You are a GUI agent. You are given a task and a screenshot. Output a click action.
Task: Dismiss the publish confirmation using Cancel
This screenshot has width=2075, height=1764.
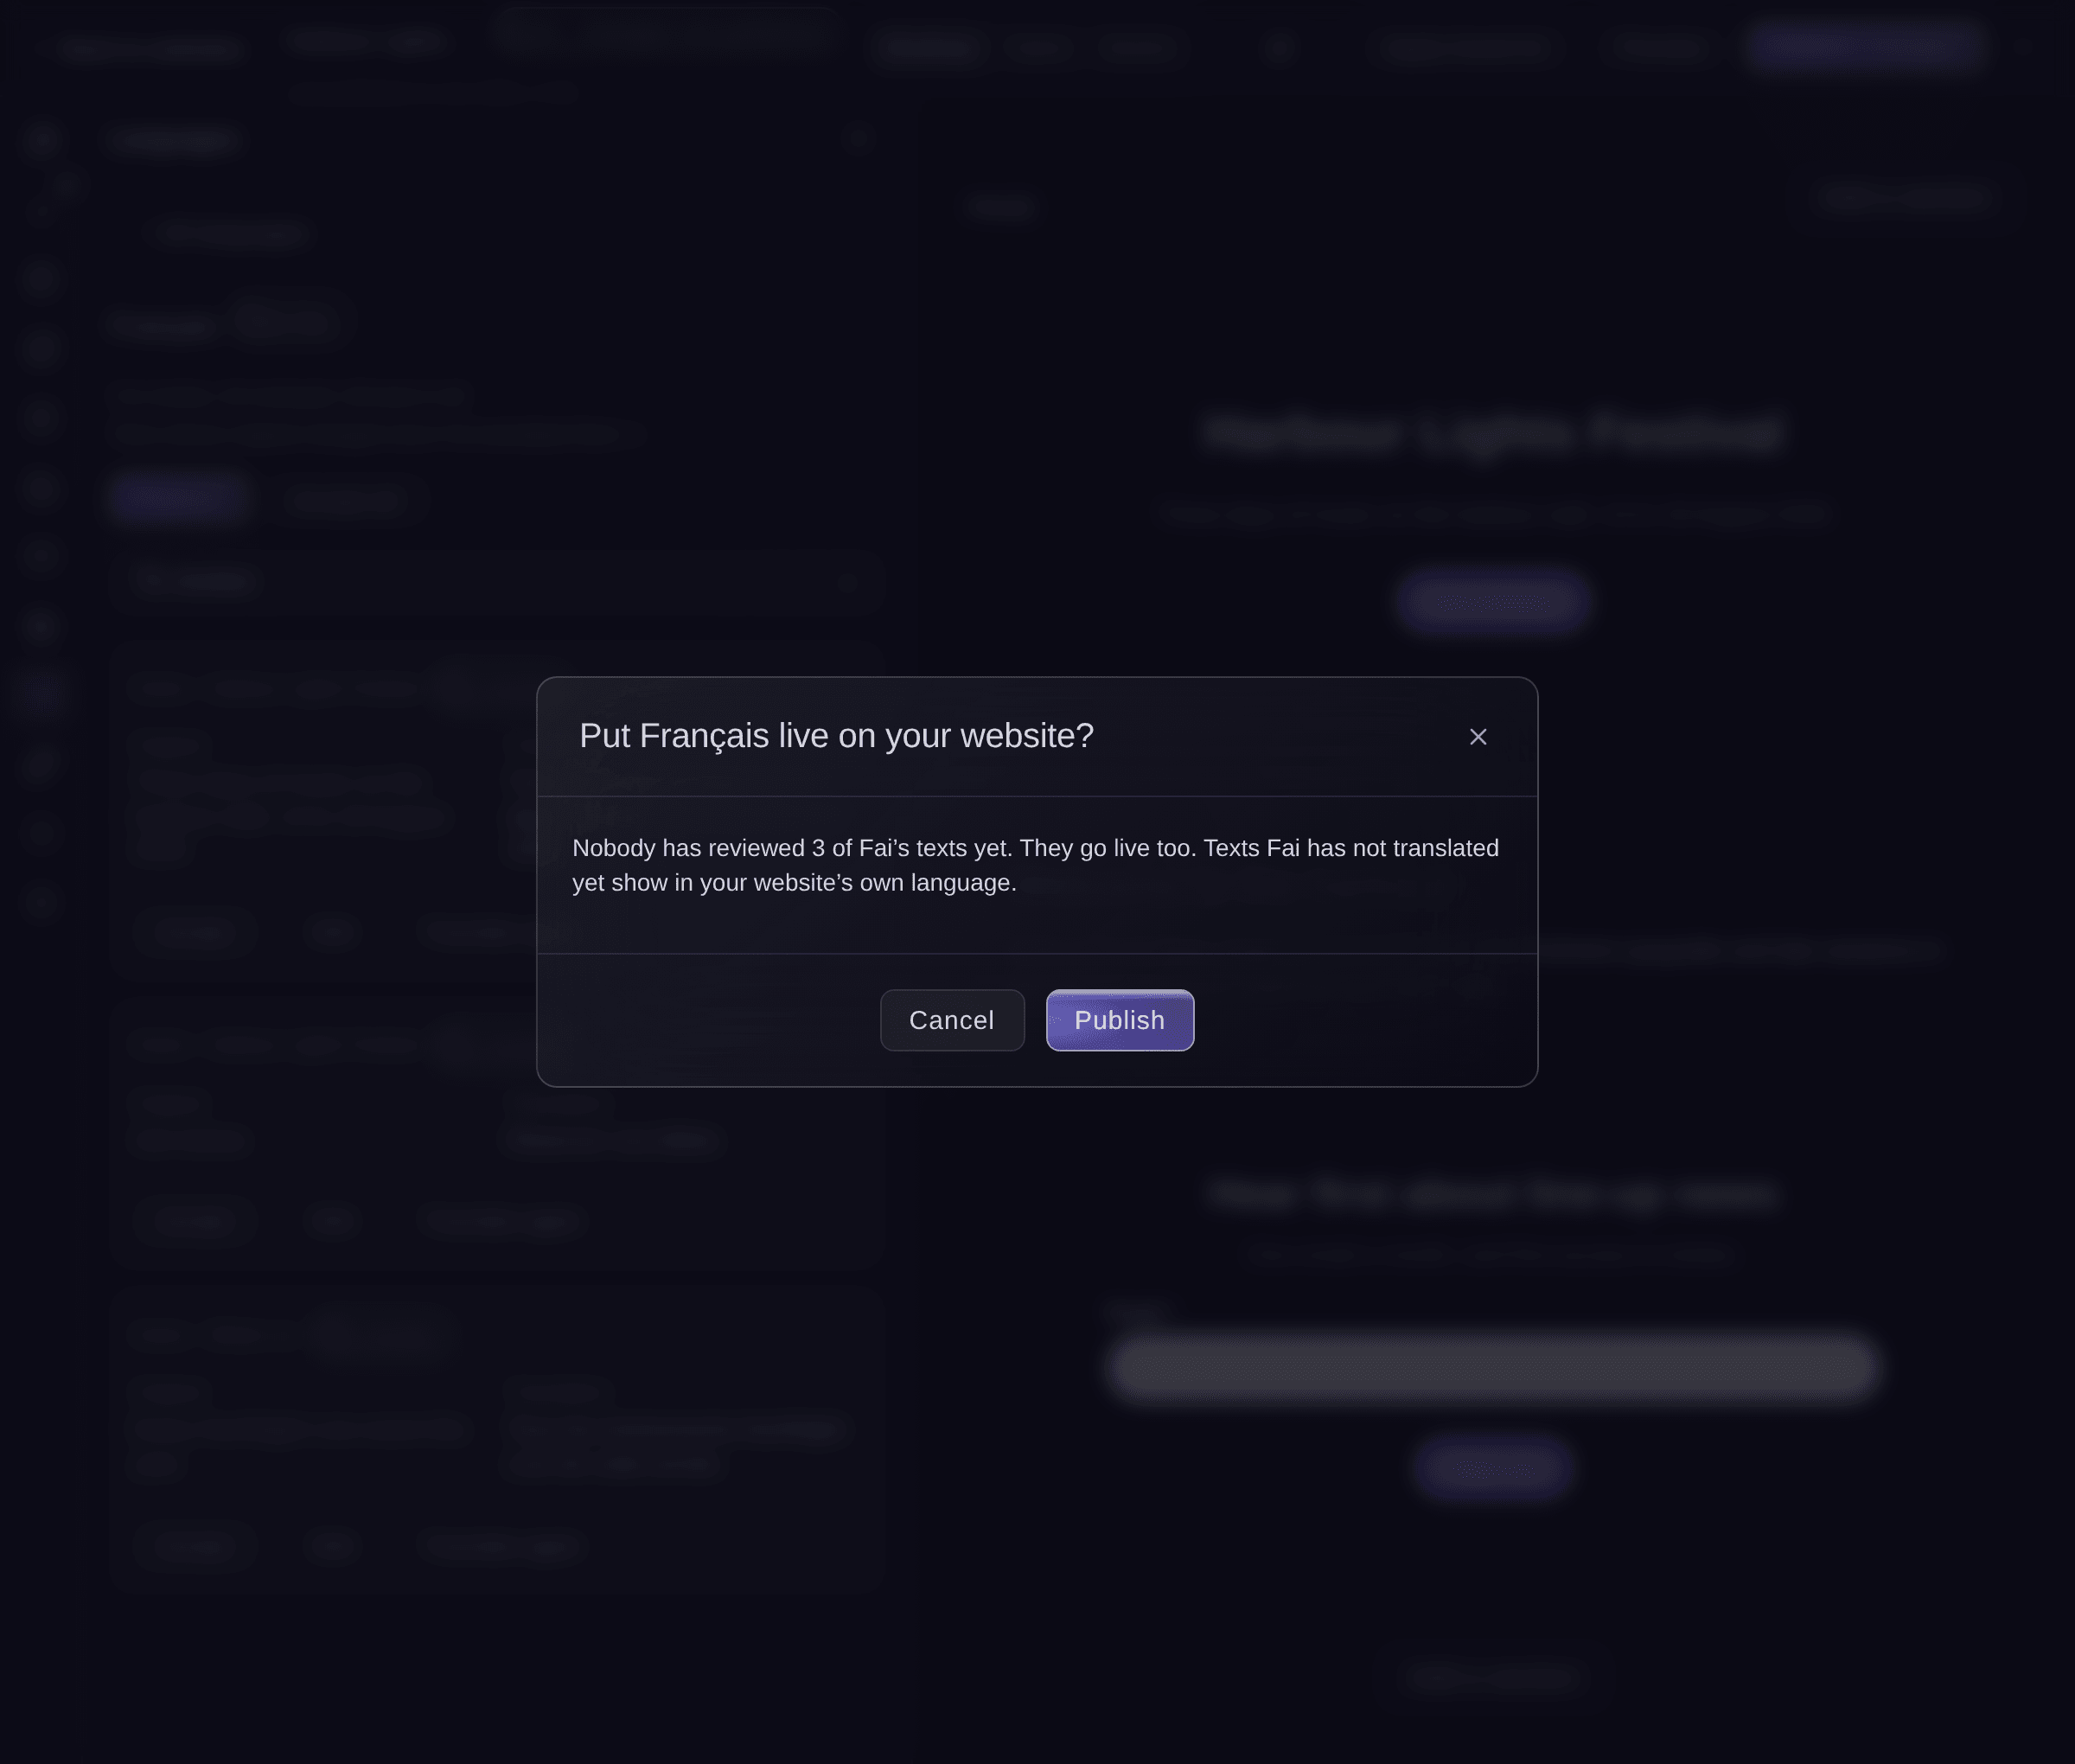coord(951,1020)
